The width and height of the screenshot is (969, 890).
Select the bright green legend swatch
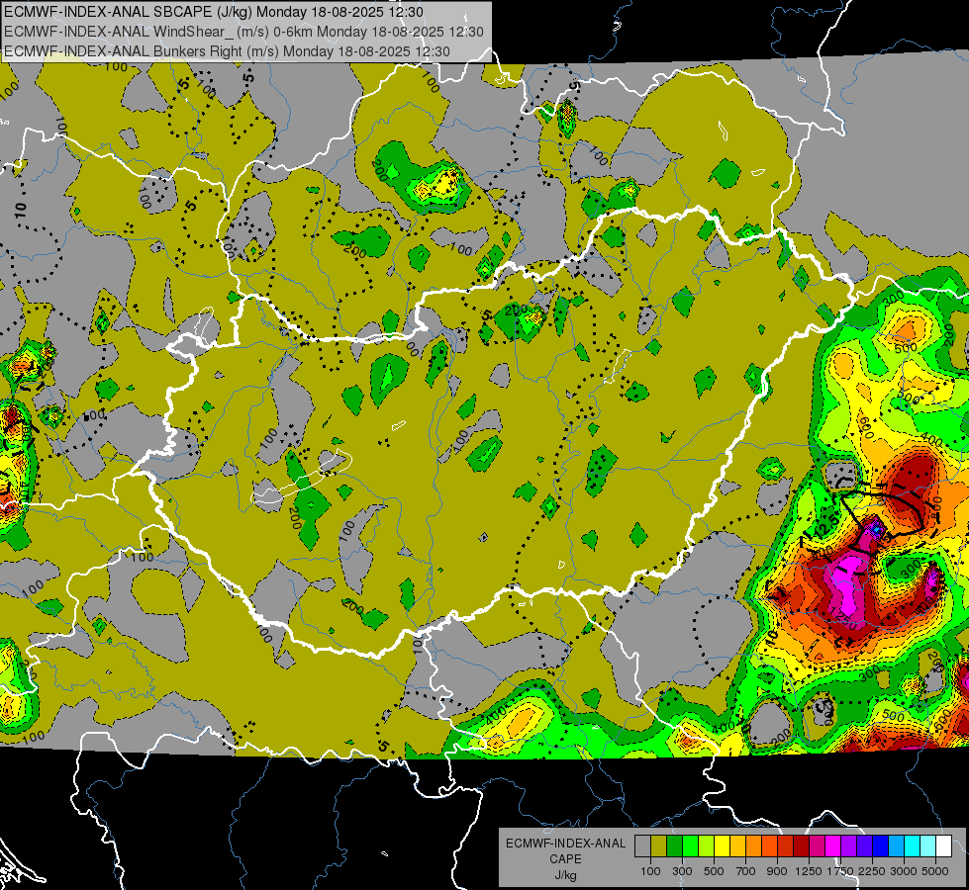690,846
